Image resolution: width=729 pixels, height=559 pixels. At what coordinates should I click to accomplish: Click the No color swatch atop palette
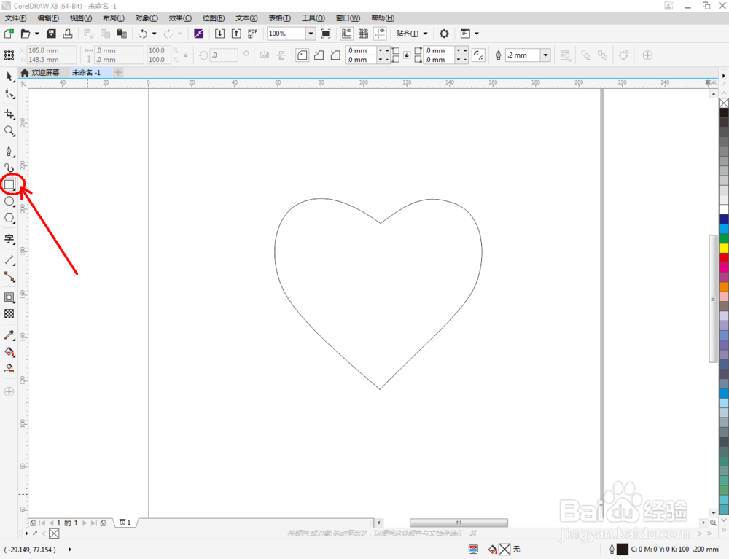click(x=724, y=103)
